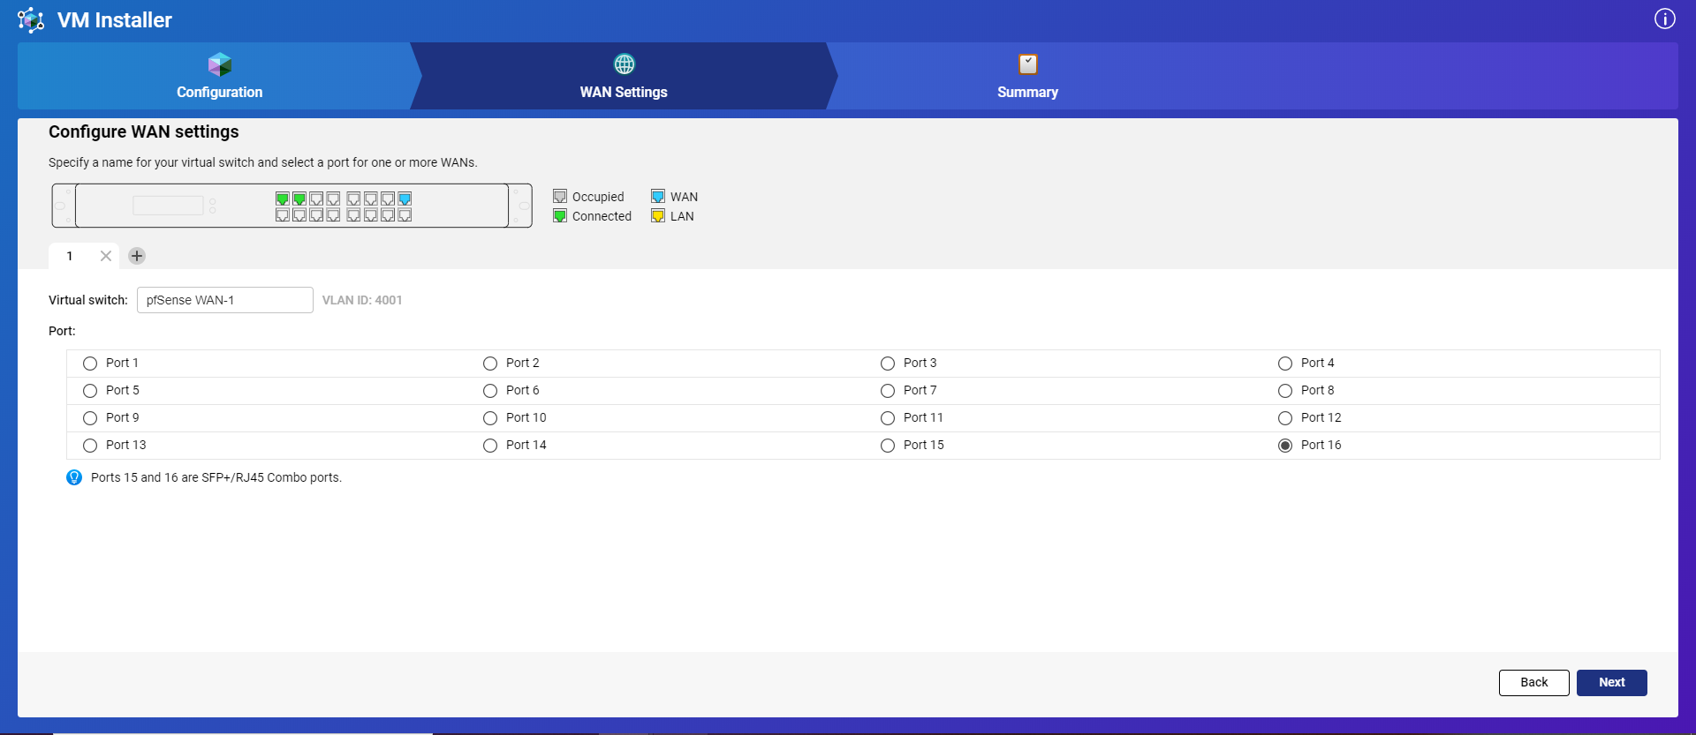Screen dimensions: 1696x735
Task: Click the WAN Settings globe icon
Action: tap(624, 64)
